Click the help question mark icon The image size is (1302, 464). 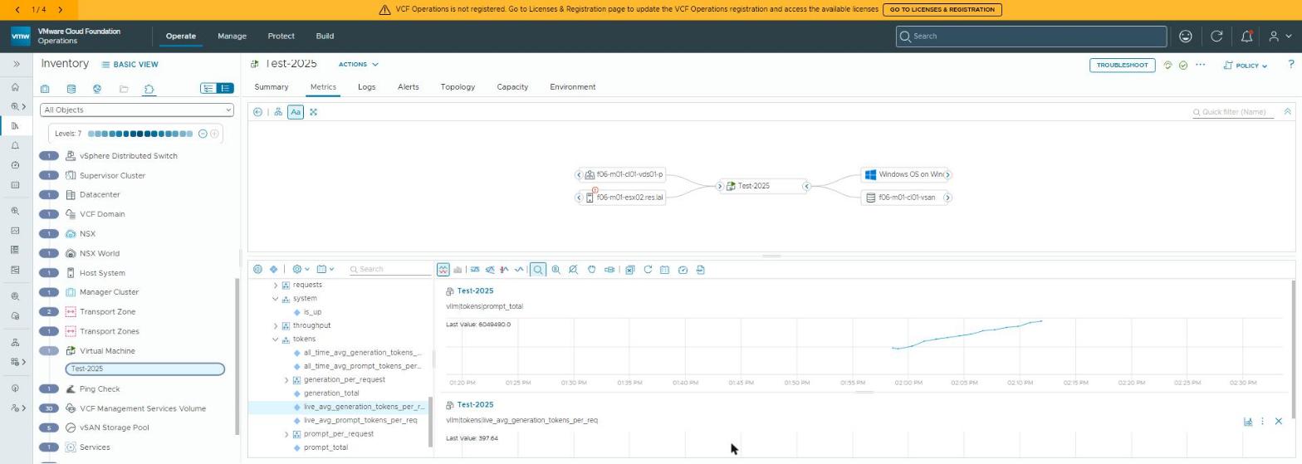point(1290,65)
